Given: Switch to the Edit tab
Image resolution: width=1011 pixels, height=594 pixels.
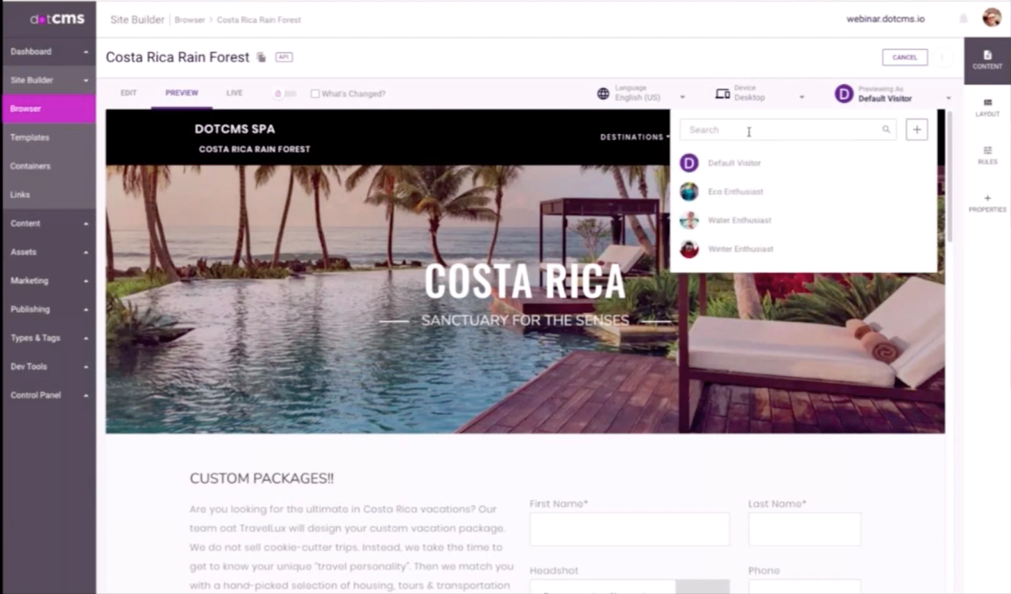Looking at the screenshot, I should point(128,93).
